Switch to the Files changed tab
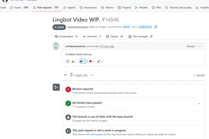 click(141, 36)
